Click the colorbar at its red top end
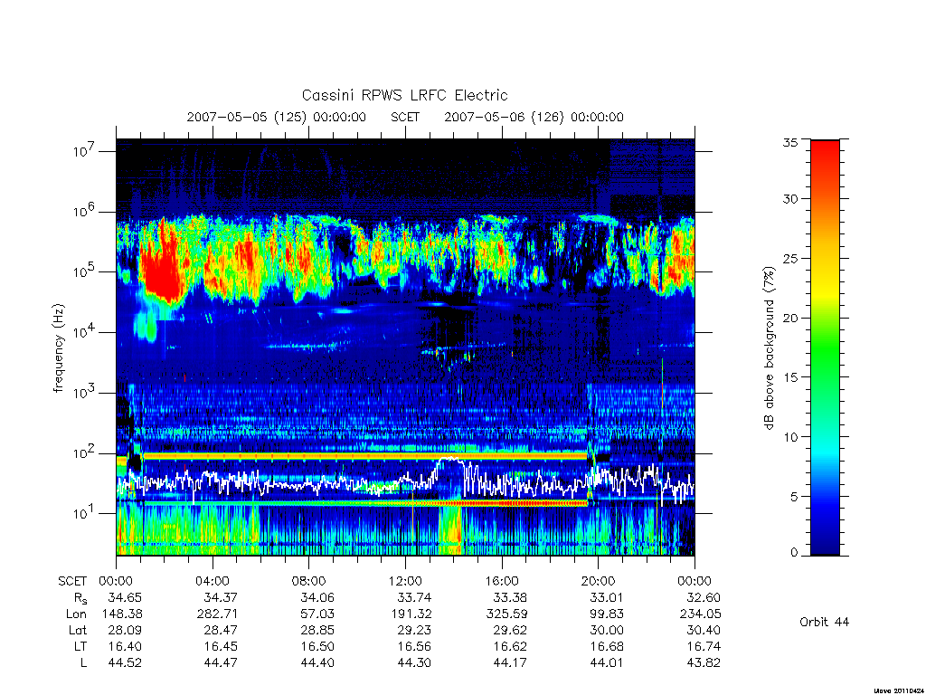Image resolution: width=926 pixels, height=695 pixels. coord(825,147)
